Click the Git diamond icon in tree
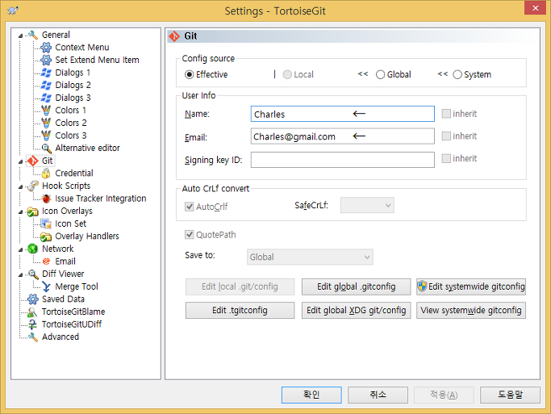This screenshot has height=414, width=551. (x=33, y=161)
